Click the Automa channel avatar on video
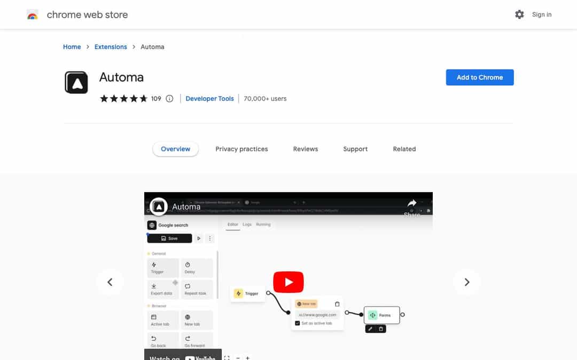 tap(158, 207)
